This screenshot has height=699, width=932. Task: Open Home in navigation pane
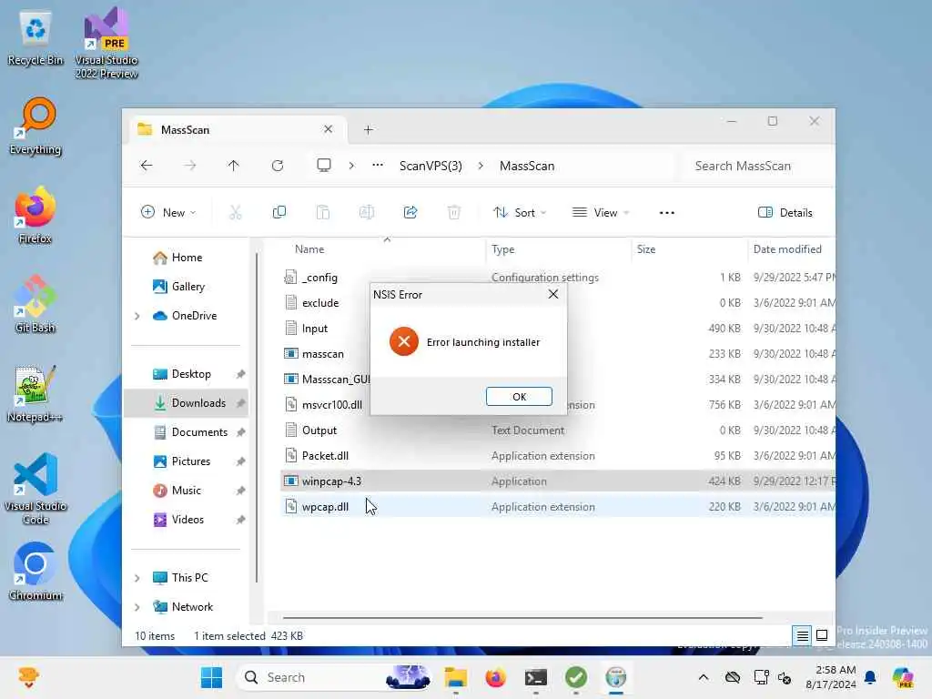(187, 258)
